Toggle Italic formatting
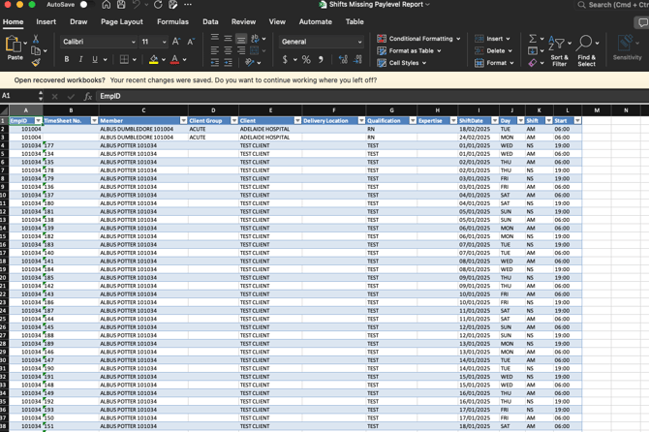Image resolution: width=649 pixels, height=432 pixels. coord(80,60)
